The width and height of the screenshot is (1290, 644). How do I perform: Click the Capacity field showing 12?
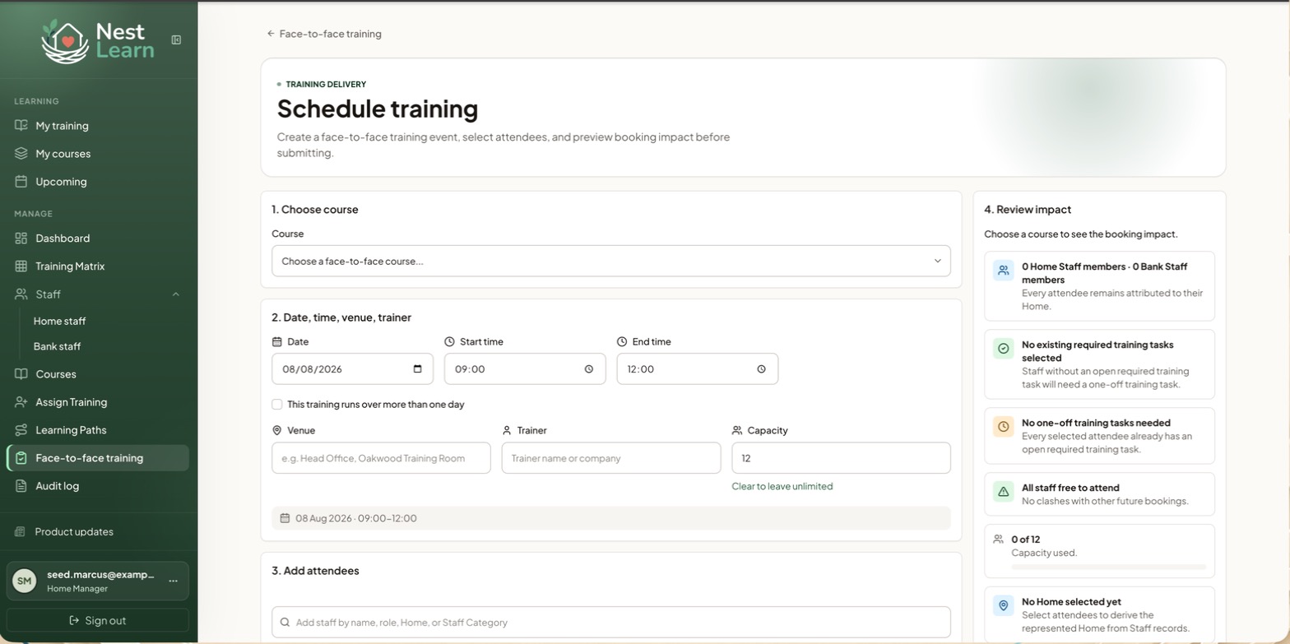[x=841, y=458]
